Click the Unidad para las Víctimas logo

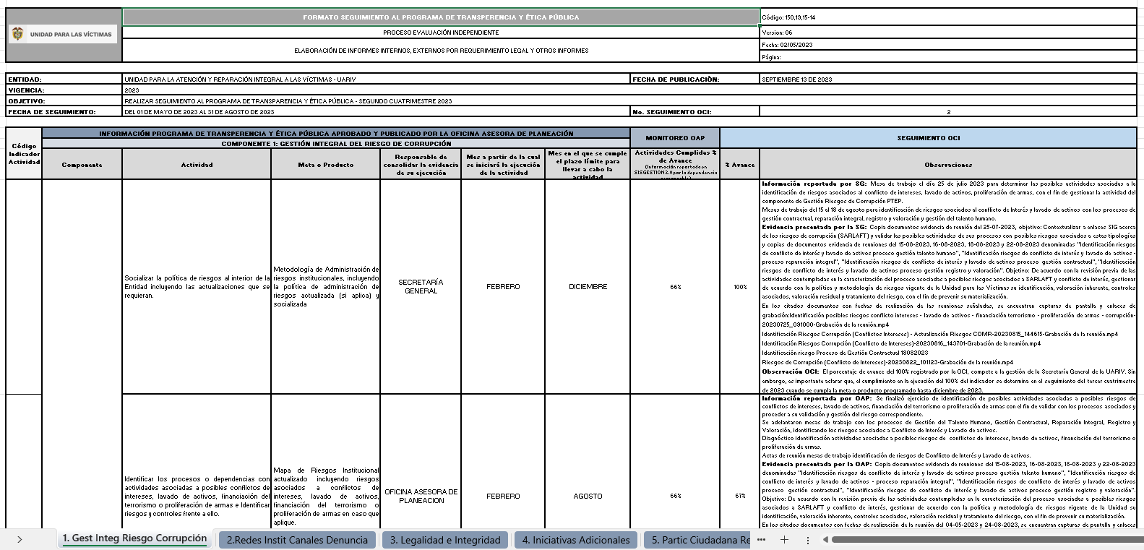click(63, 34)
